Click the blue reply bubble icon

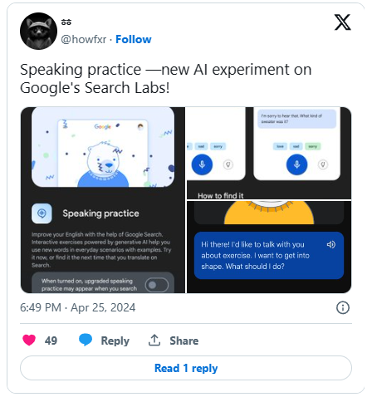click(86, 340)
